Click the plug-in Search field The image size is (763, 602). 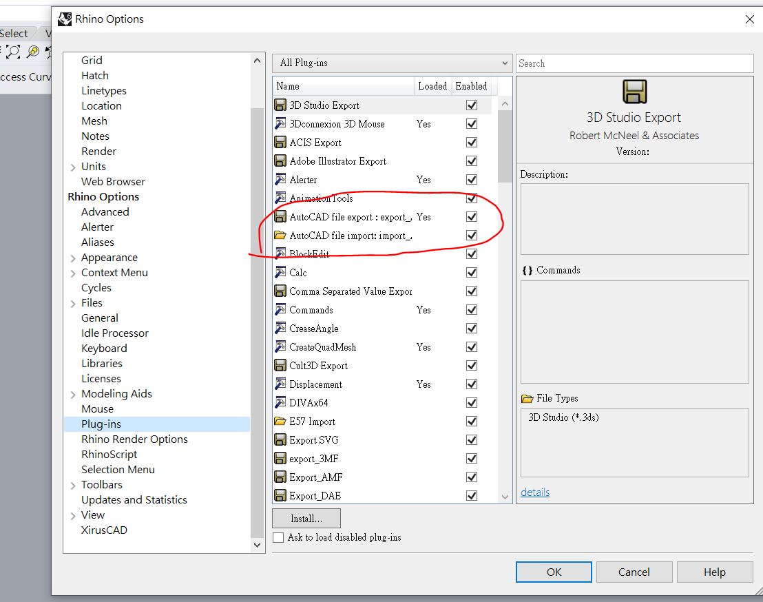tap(634, 63)
